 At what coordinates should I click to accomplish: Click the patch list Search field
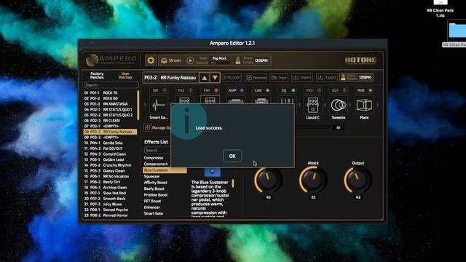[x=111, y=85]
